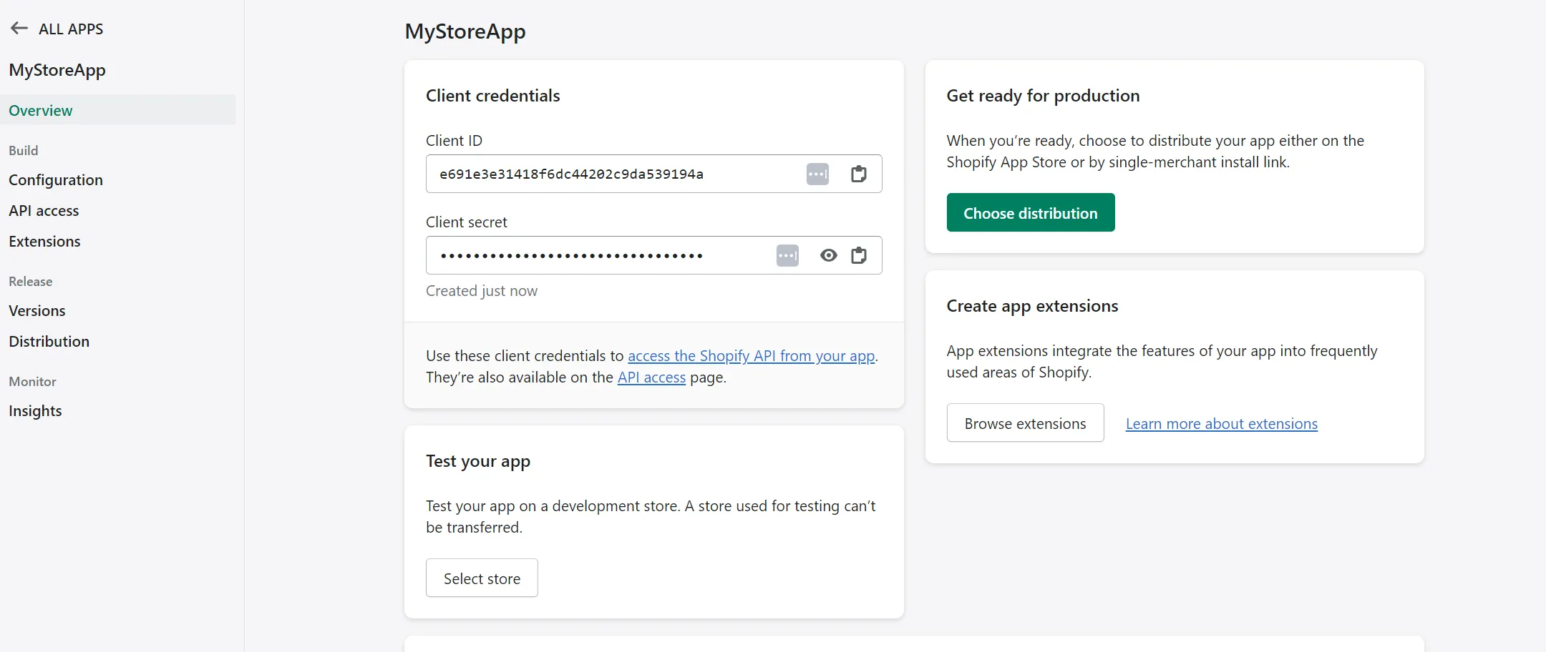Copy the Client ID to clipboard

858,174
